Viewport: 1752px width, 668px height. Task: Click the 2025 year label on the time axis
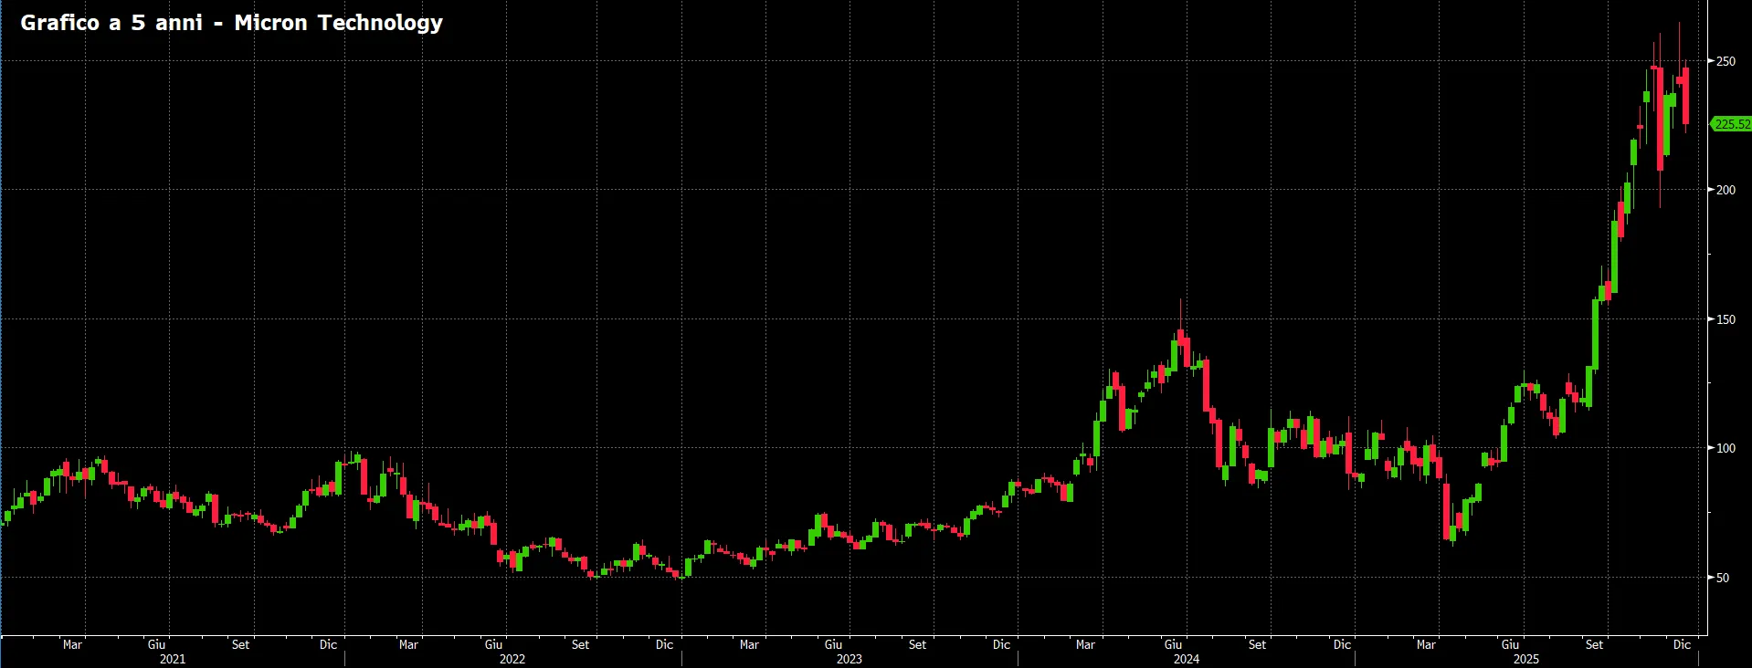pos(1526,659)
